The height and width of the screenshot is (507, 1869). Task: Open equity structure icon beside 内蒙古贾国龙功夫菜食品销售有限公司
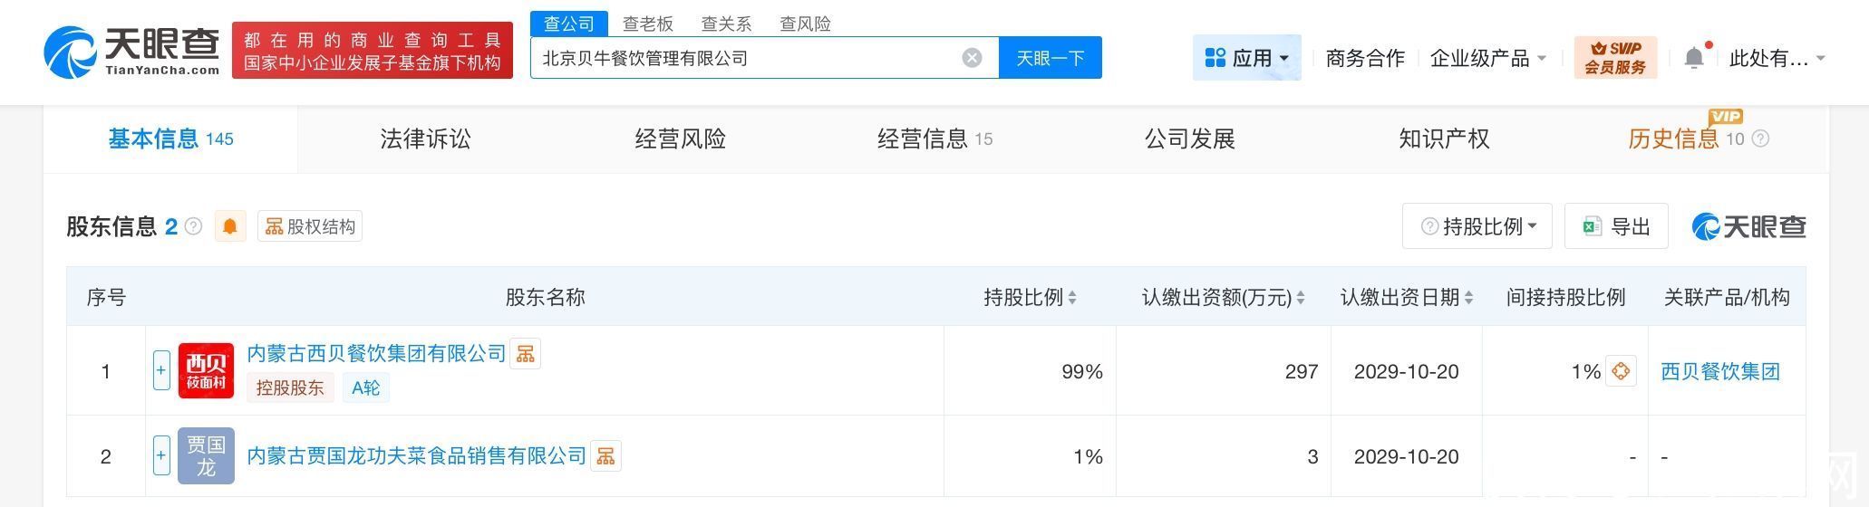tap(605, 456)
